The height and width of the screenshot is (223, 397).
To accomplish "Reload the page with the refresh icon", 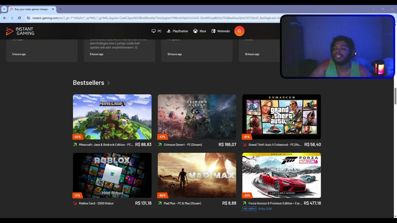I will pos(19,18).
